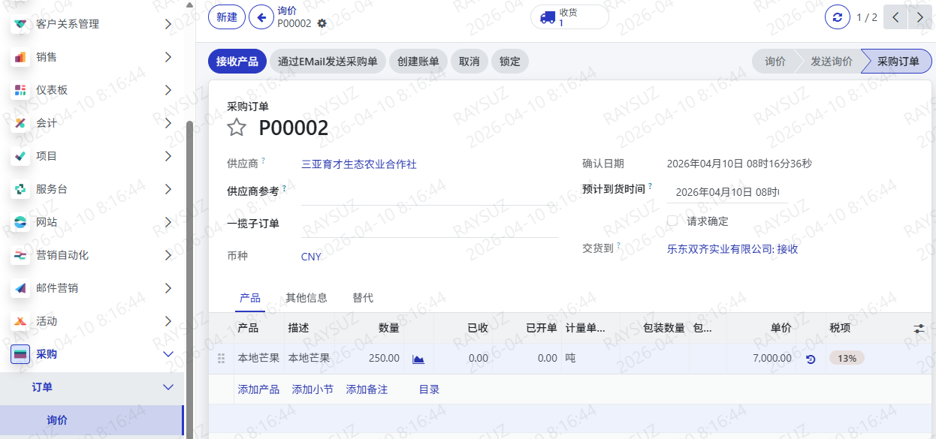
Task: Click the 采购 app icon
Action: tap(20, 354)
